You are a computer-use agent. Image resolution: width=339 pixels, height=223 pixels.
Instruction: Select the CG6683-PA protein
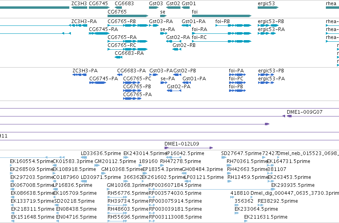click(120, 75)
